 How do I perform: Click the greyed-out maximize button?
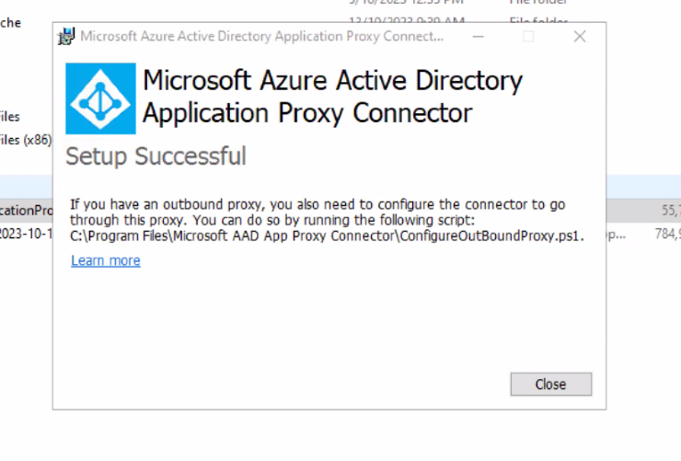click(x=528, y=37)
